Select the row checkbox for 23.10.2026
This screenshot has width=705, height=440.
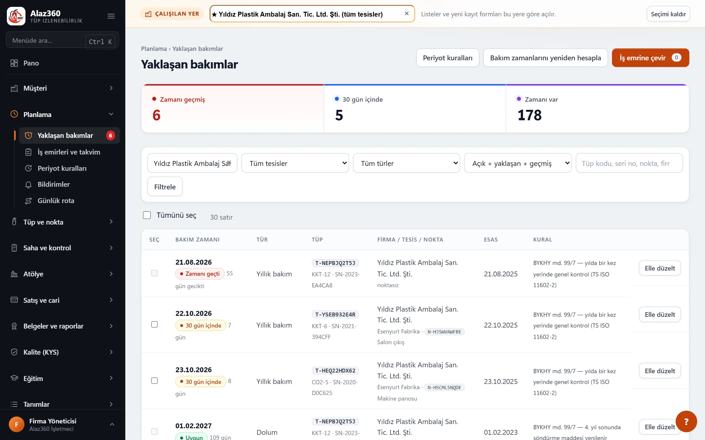click(154, 381)
